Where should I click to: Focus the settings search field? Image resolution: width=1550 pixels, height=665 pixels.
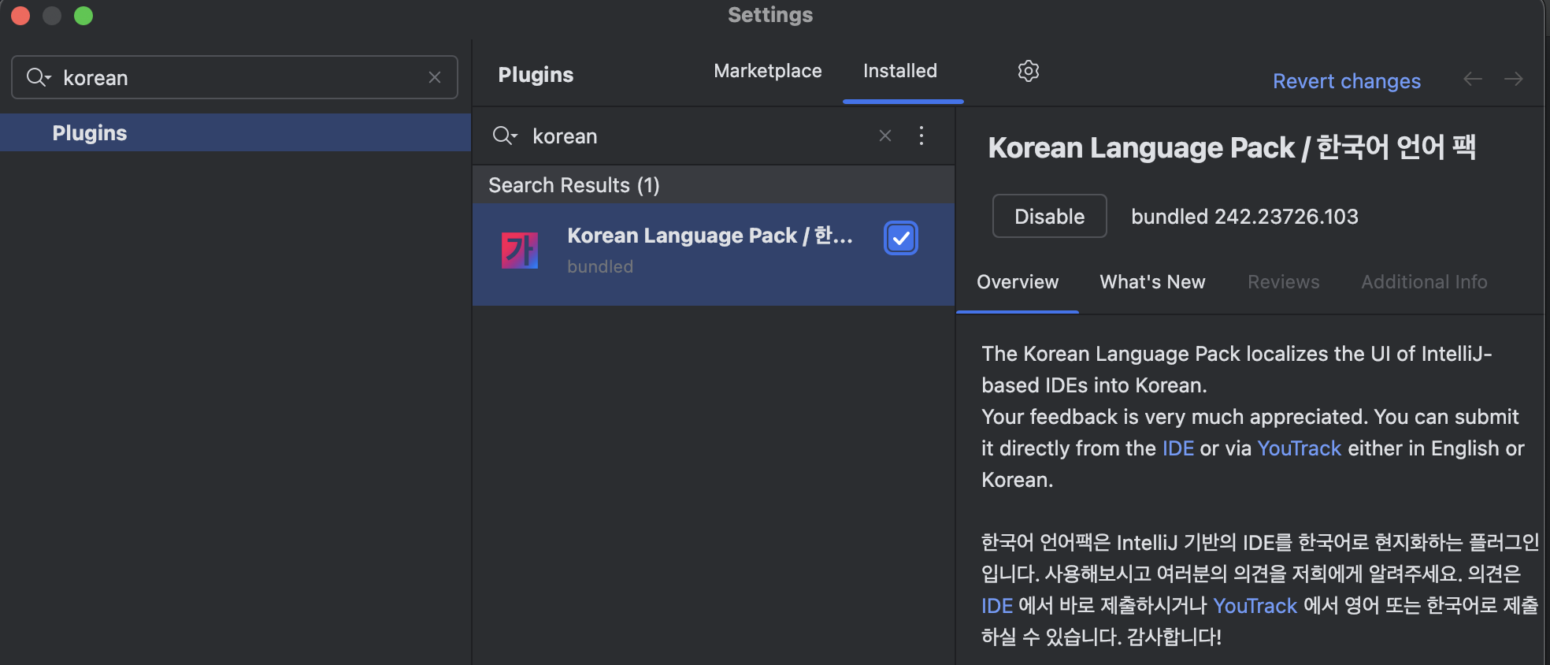click(235, 77)
